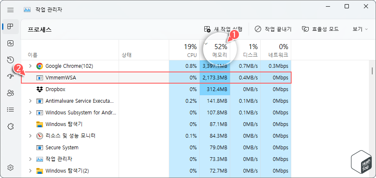Click the 73.3MB memory value
Viewport: 376px width, 178px height.
coord(218,159)
